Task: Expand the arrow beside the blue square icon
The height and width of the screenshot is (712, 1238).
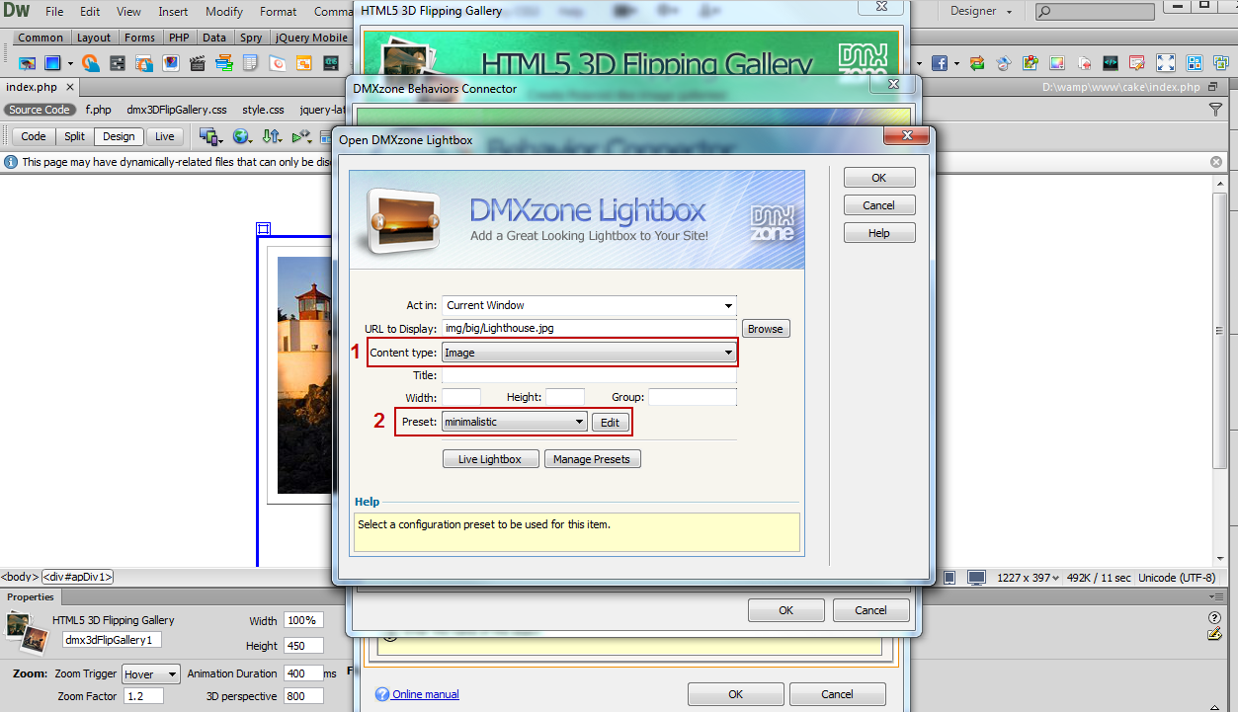Action: point(70,62)
